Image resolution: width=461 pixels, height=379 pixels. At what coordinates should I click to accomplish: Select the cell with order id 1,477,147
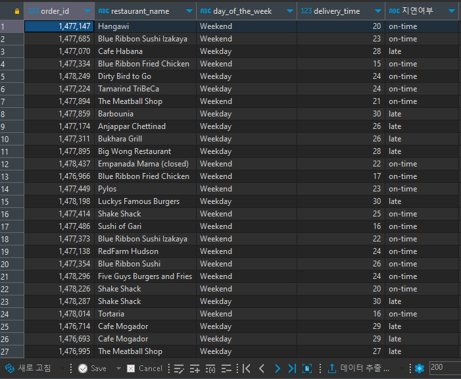[x=59, y=26]
